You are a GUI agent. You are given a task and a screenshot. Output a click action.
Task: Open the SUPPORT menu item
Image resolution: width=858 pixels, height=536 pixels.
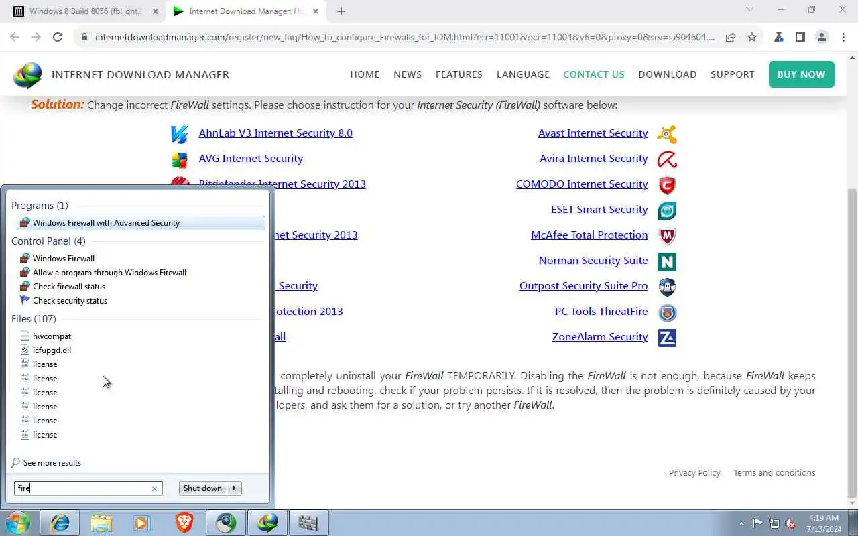[x=733, y=74]
